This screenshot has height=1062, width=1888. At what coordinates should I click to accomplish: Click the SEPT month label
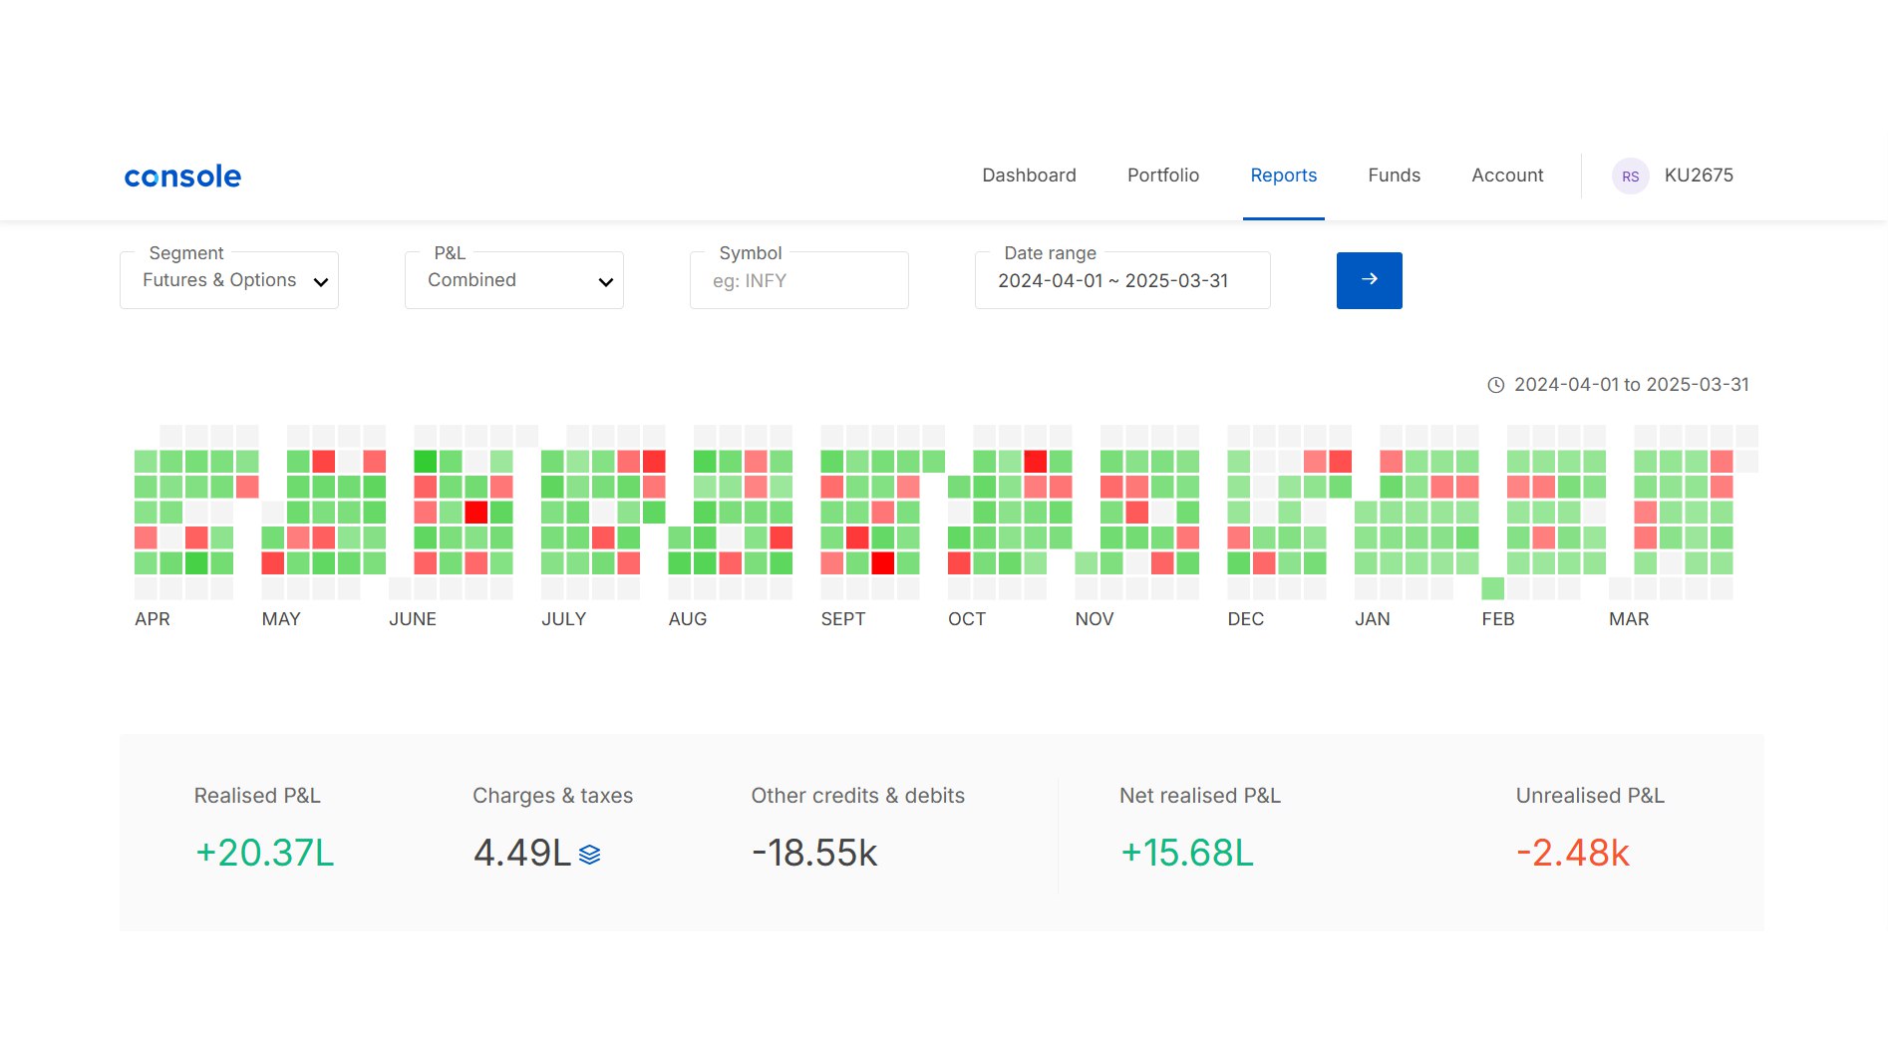coord(842,619)
